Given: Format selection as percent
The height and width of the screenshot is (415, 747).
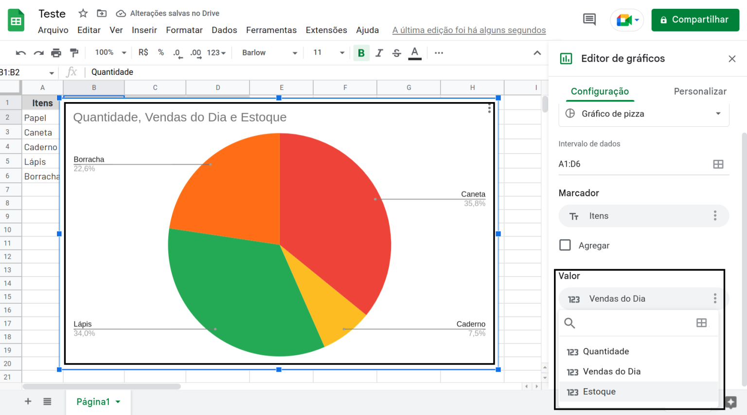Looking at the screenshot, I should (160, 52).
